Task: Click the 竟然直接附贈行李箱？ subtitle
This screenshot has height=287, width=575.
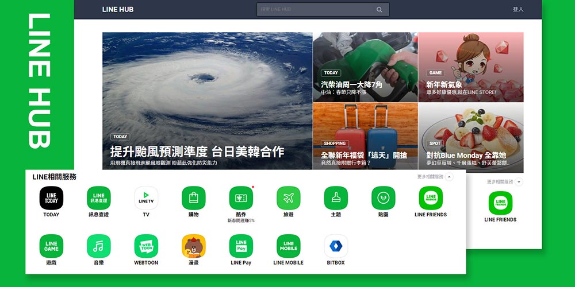Action: 346,163
